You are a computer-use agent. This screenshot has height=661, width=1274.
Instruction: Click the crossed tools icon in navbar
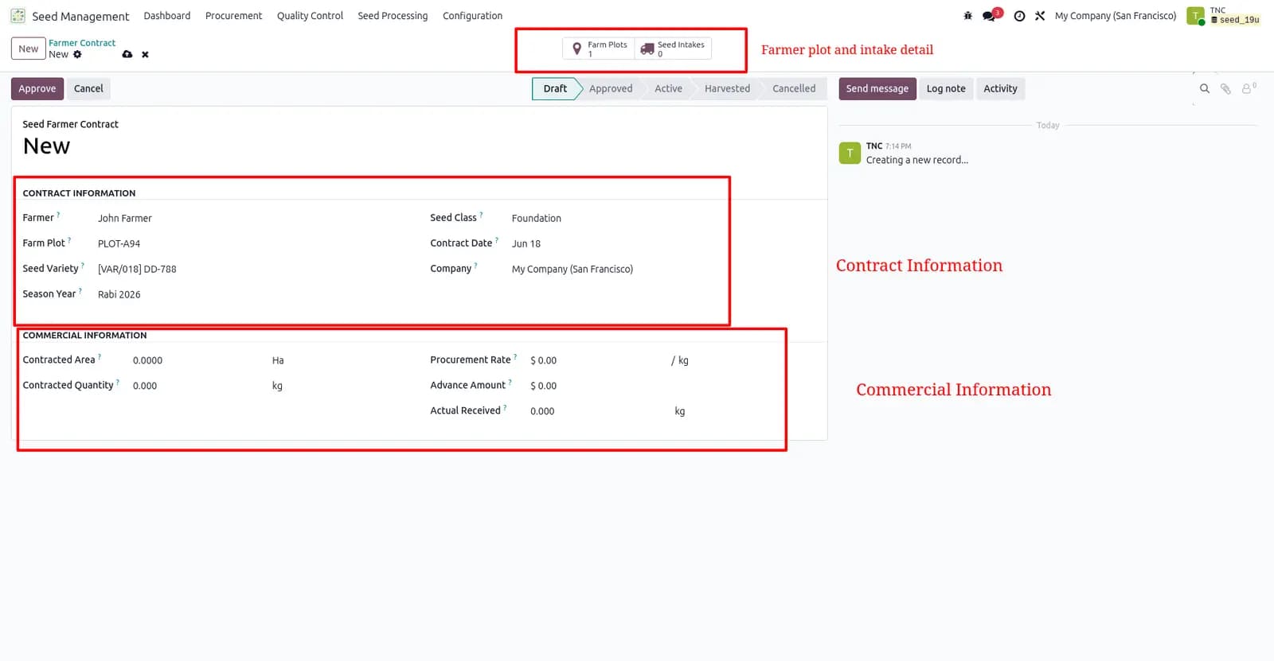point(1040,16)
